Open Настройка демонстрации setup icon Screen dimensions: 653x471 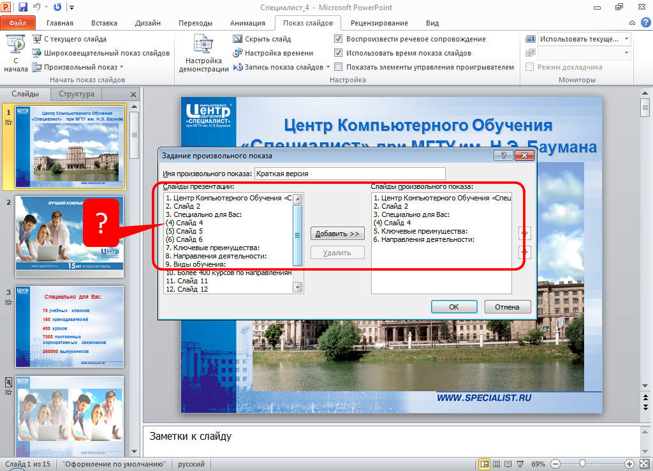[203, 46]
